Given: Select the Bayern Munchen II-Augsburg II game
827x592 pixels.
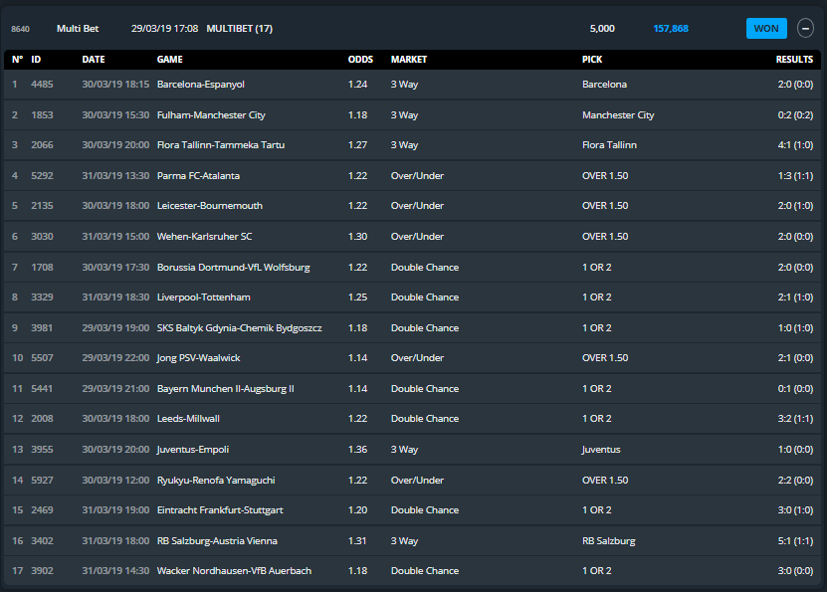Looking at the screenshot, I should click(x=225, y=388).
